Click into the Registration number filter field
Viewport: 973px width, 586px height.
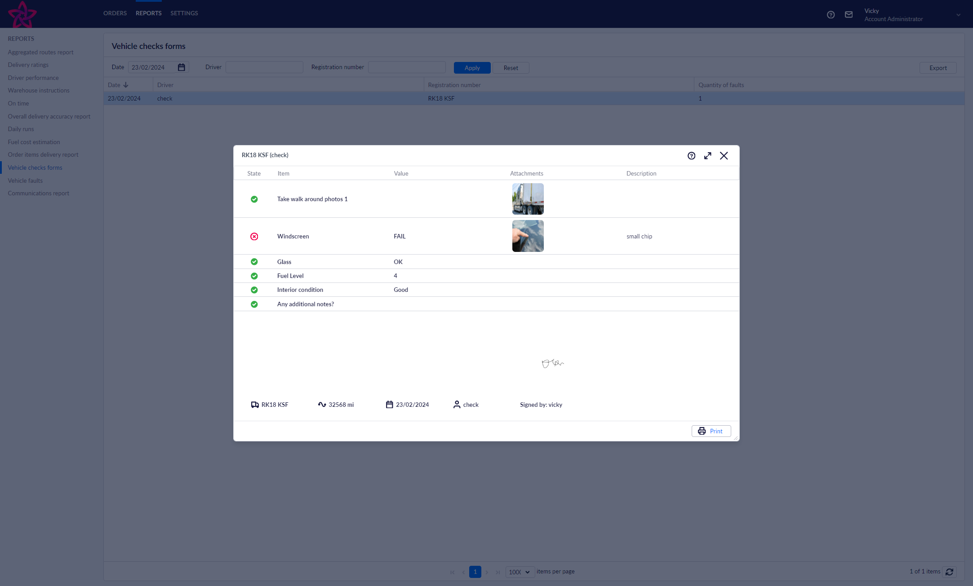click(407, 67)
